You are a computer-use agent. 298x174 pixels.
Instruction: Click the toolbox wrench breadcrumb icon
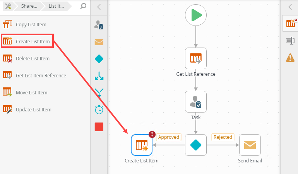[x=8, y=6]
